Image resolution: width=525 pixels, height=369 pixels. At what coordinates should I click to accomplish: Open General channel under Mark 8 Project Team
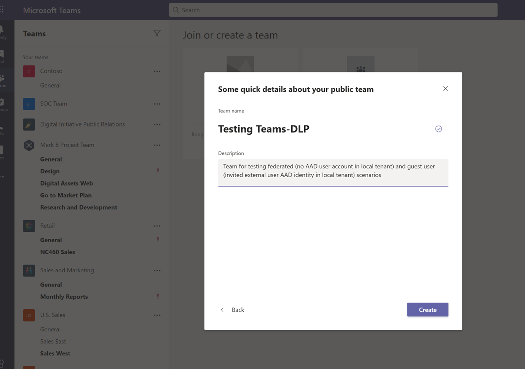pos(51,159)
